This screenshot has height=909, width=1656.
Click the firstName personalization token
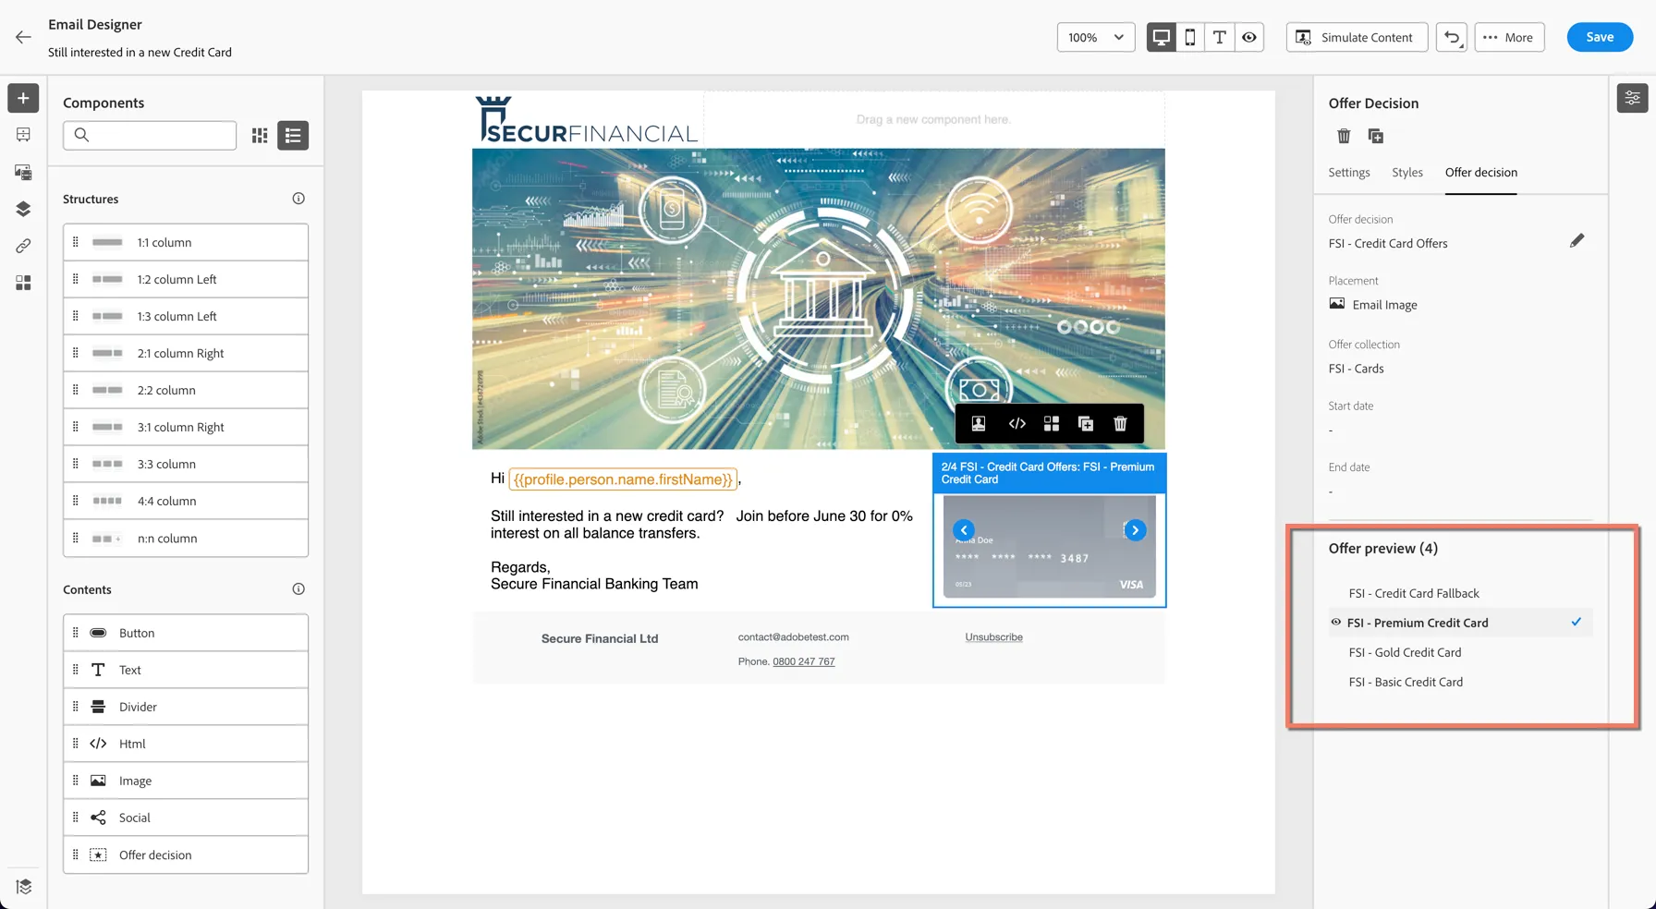click(x=623, y=479)
